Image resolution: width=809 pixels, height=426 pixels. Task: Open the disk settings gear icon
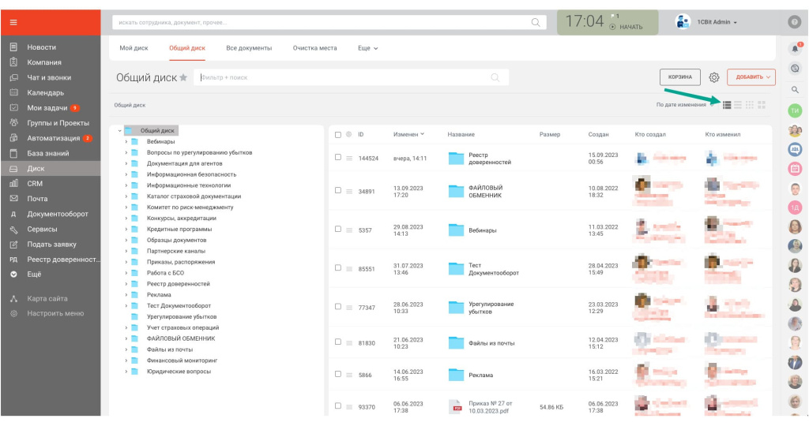[713, 77]
